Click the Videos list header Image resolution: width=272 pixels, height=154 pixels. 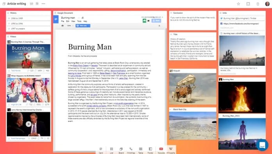tap(29, 37)
